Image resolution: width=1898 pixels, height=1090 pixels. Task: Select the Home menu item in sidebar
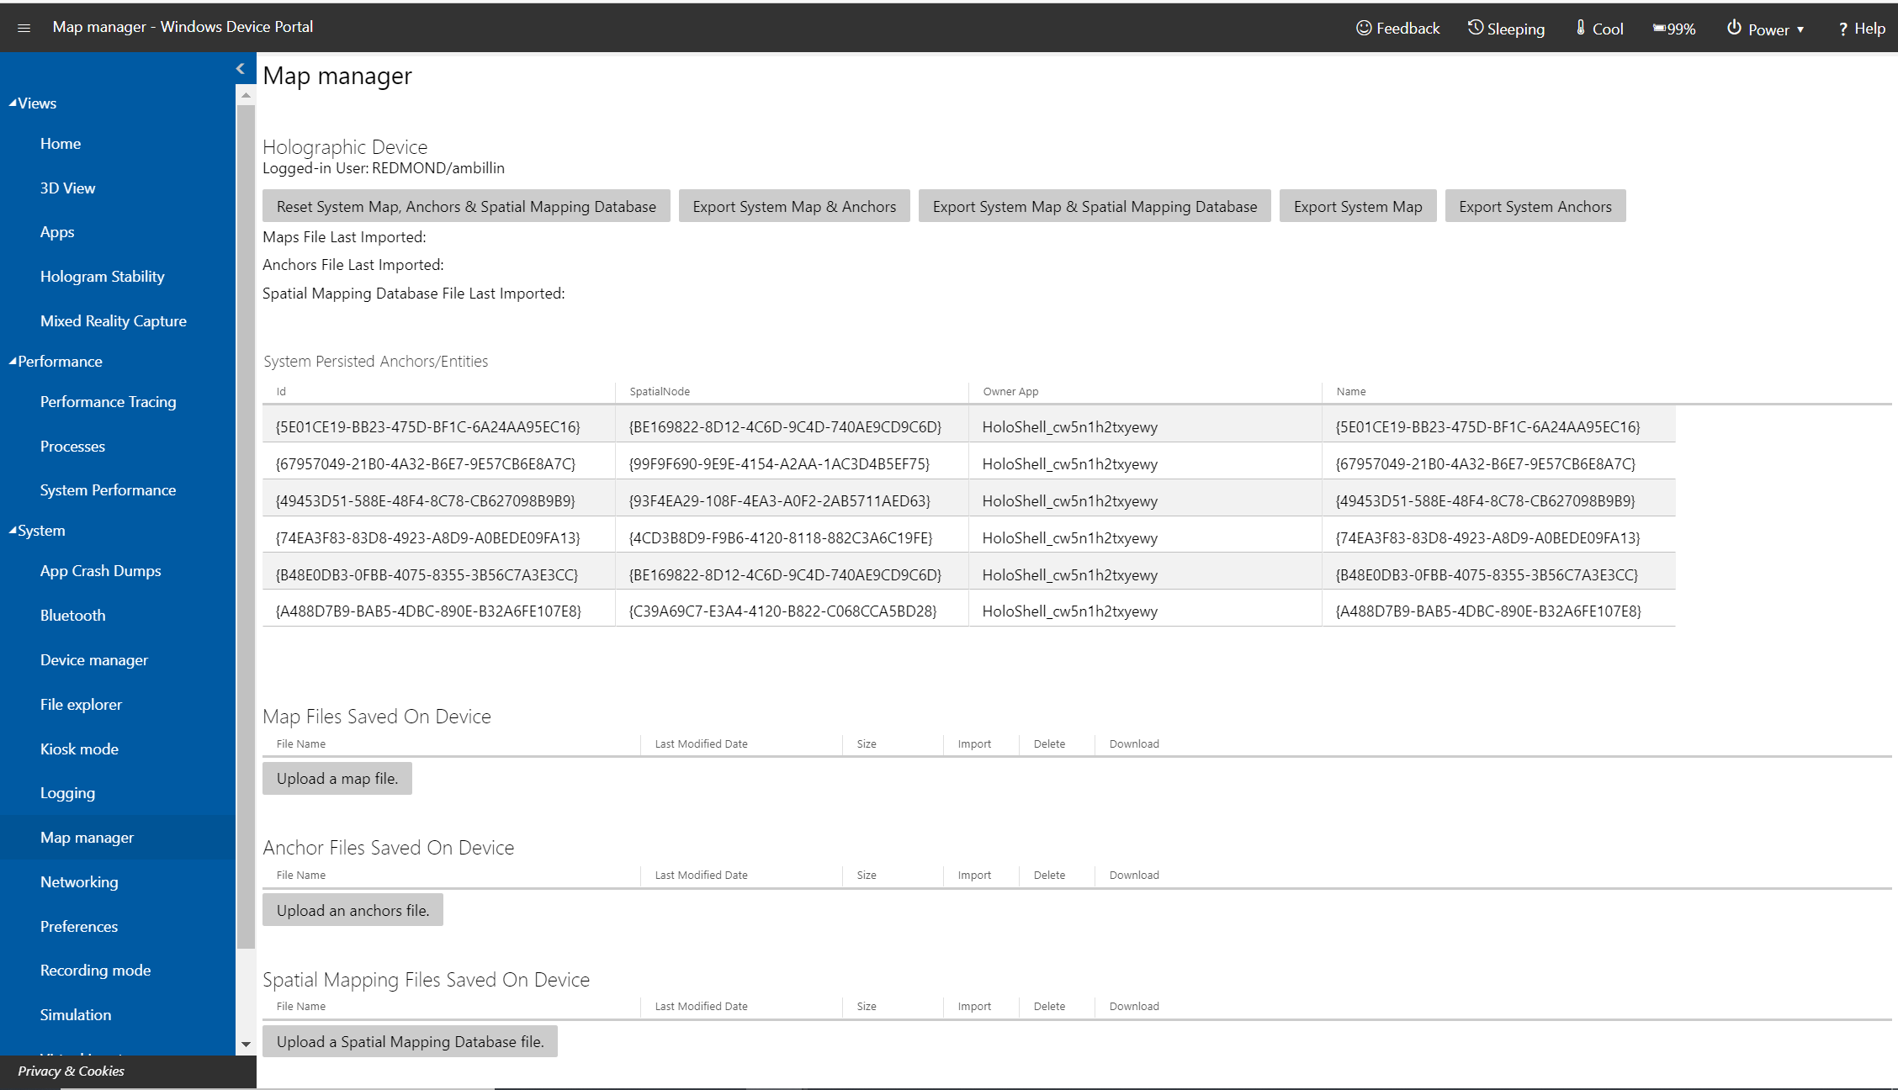[x=60, y=144]
